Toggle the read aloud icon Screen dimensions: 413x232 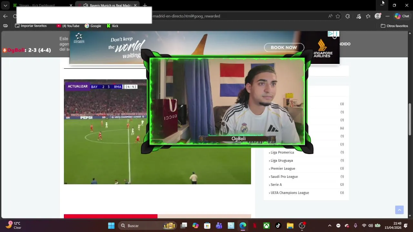point(330,16)
